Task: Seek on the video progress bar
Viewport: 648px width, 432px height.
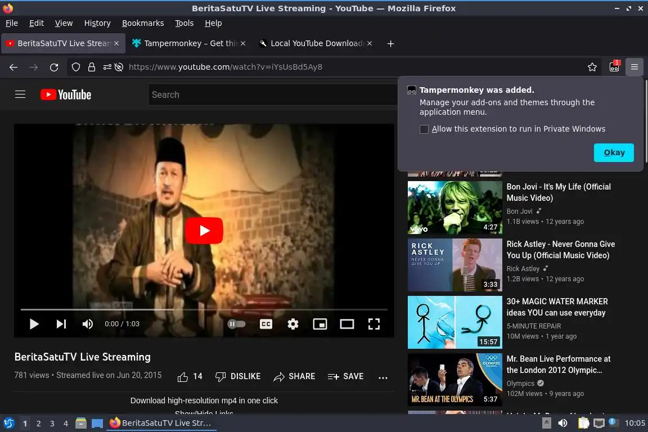Action: coord(204,309)
